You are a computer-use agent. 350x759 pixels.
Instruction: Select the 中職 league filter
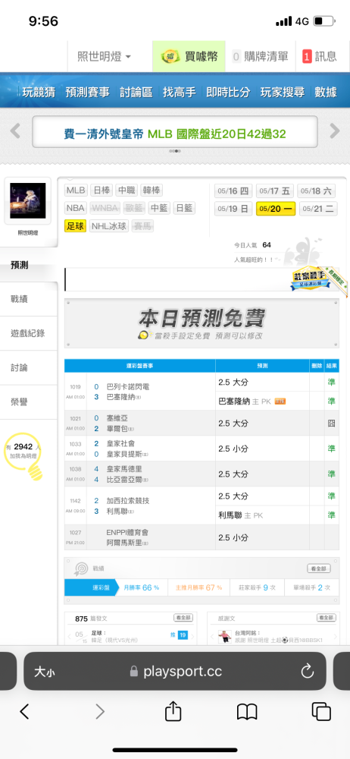point(127,191)
